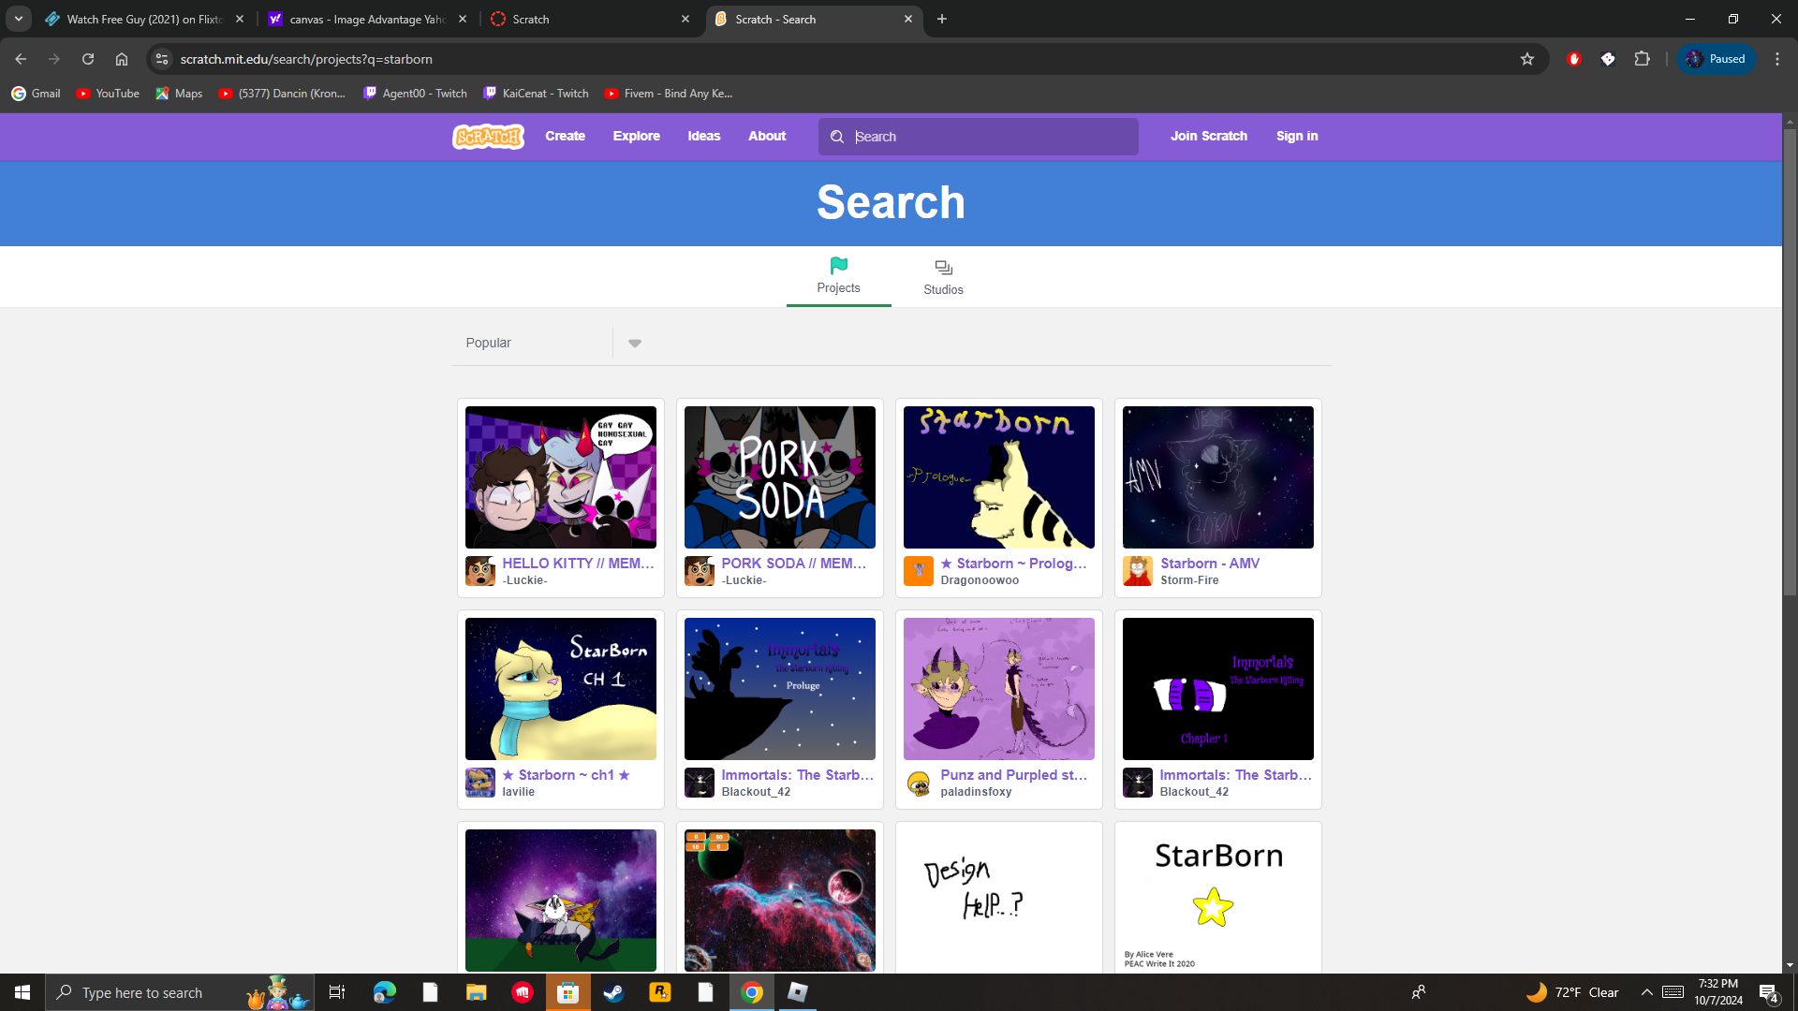Switch to the canvas Yahoo browser tab
The image size is (1798, 1011).
(x=367, y=19)
